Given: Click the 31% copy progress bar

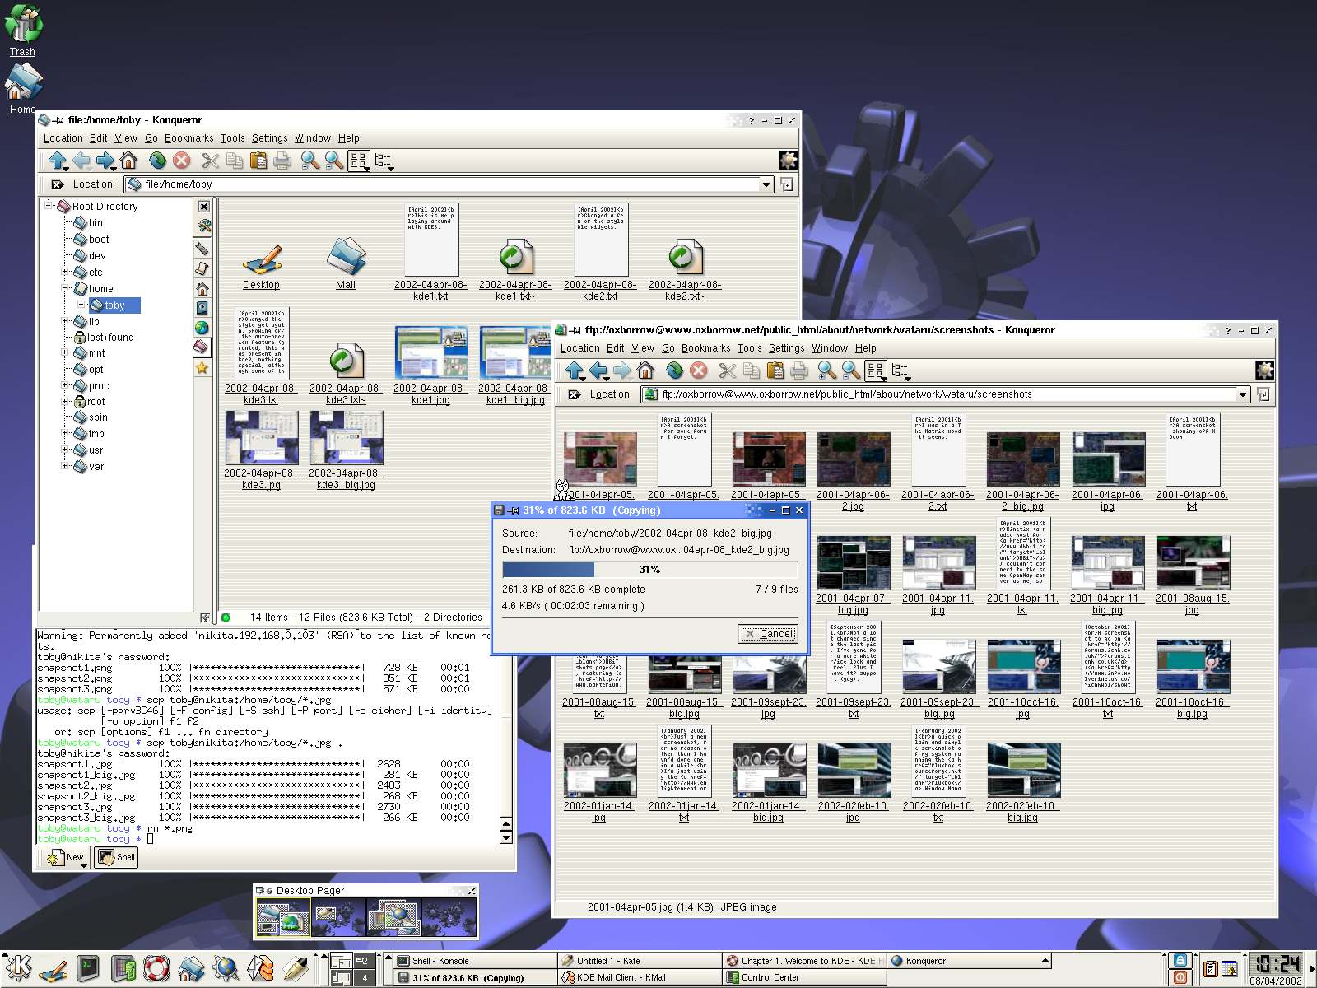Looking at the screenshot, I should (649, 570).
